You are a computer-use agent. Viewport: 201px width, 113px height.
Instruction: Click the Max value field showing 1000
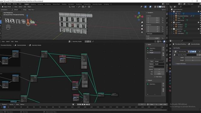click(159, 74)
